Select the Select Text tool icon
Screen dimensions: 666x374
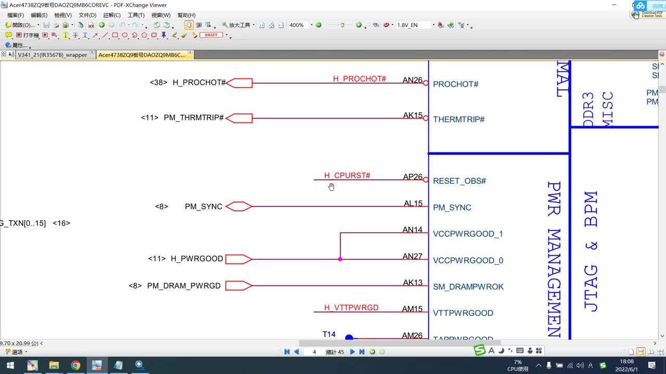pos(208,25)
